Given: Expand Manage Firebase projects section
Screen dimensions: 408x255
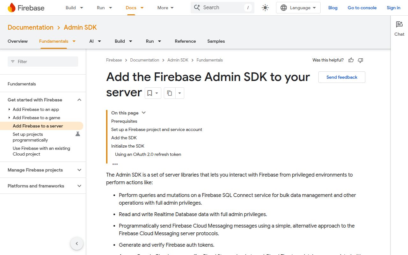Looking at the screenshot, I should [79, 170].
